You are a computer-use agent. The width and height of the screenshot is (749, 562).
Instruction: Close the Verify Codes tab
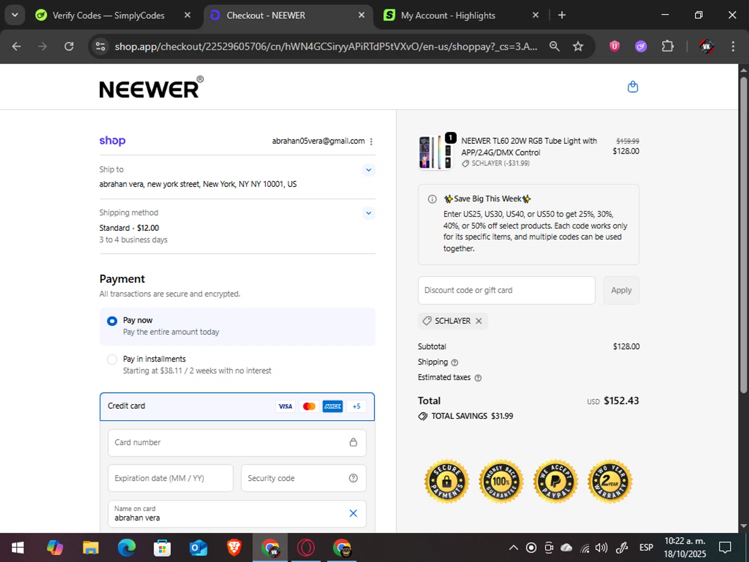coord(187,15)
